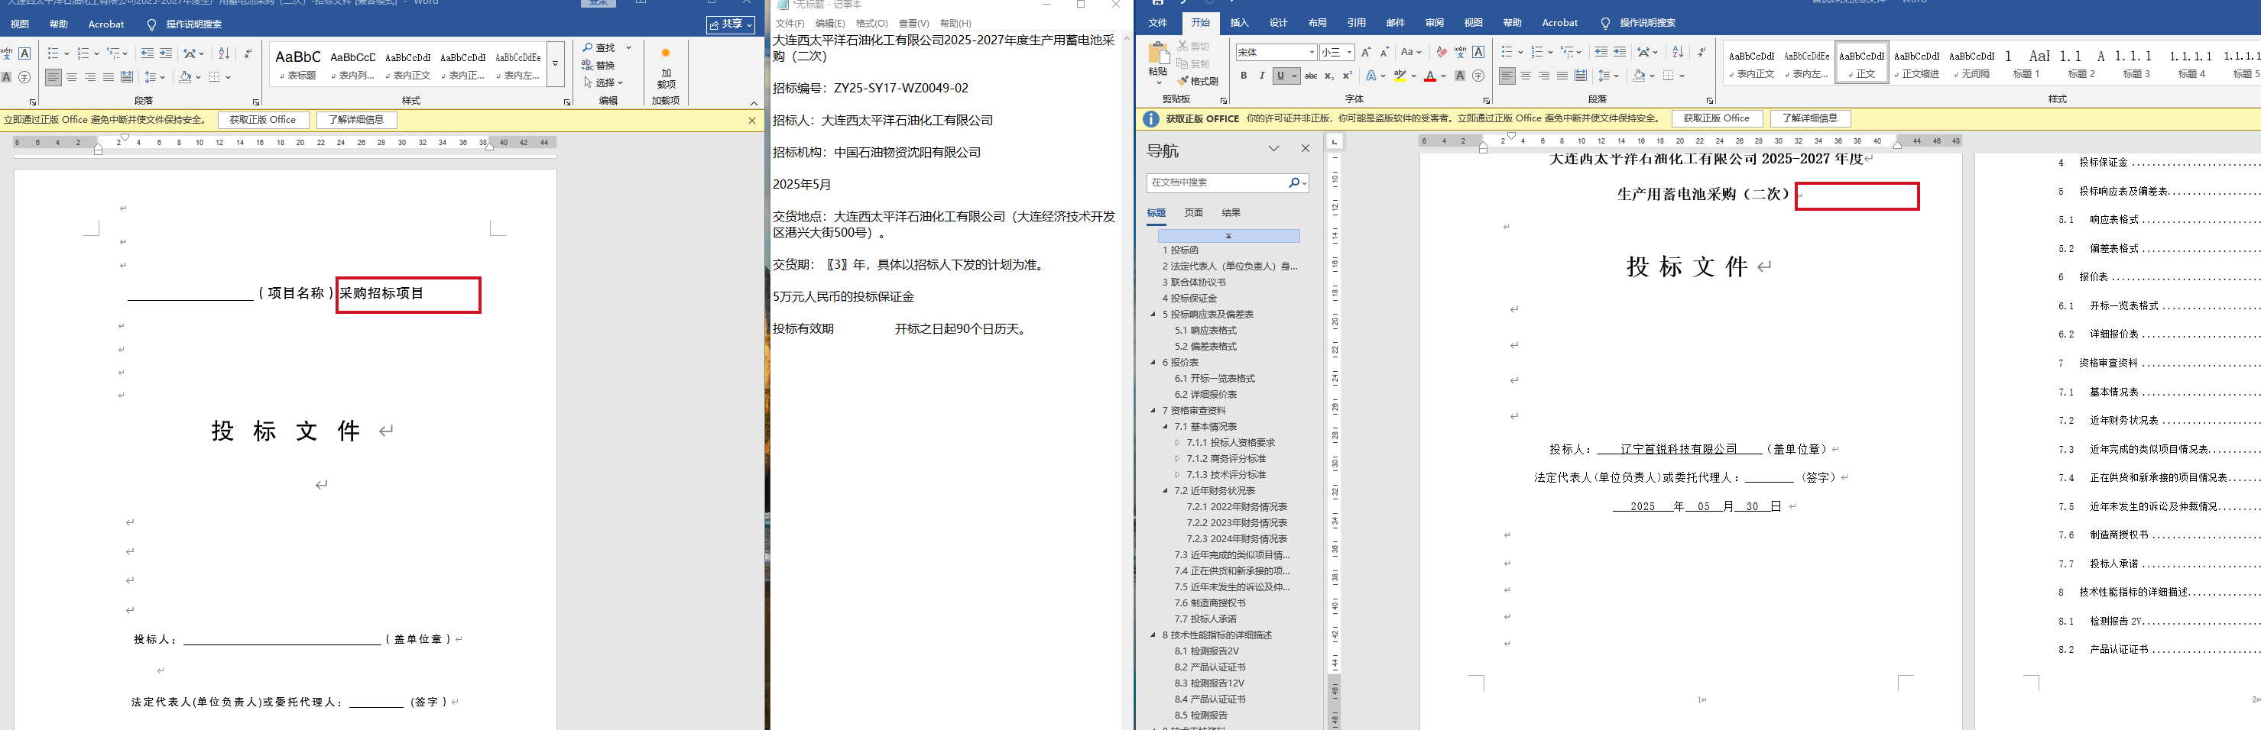Image resolution: width=2261 pixels, height=730 pixels.
Task: Close the navigation pane with its X
Action: 1306,148
